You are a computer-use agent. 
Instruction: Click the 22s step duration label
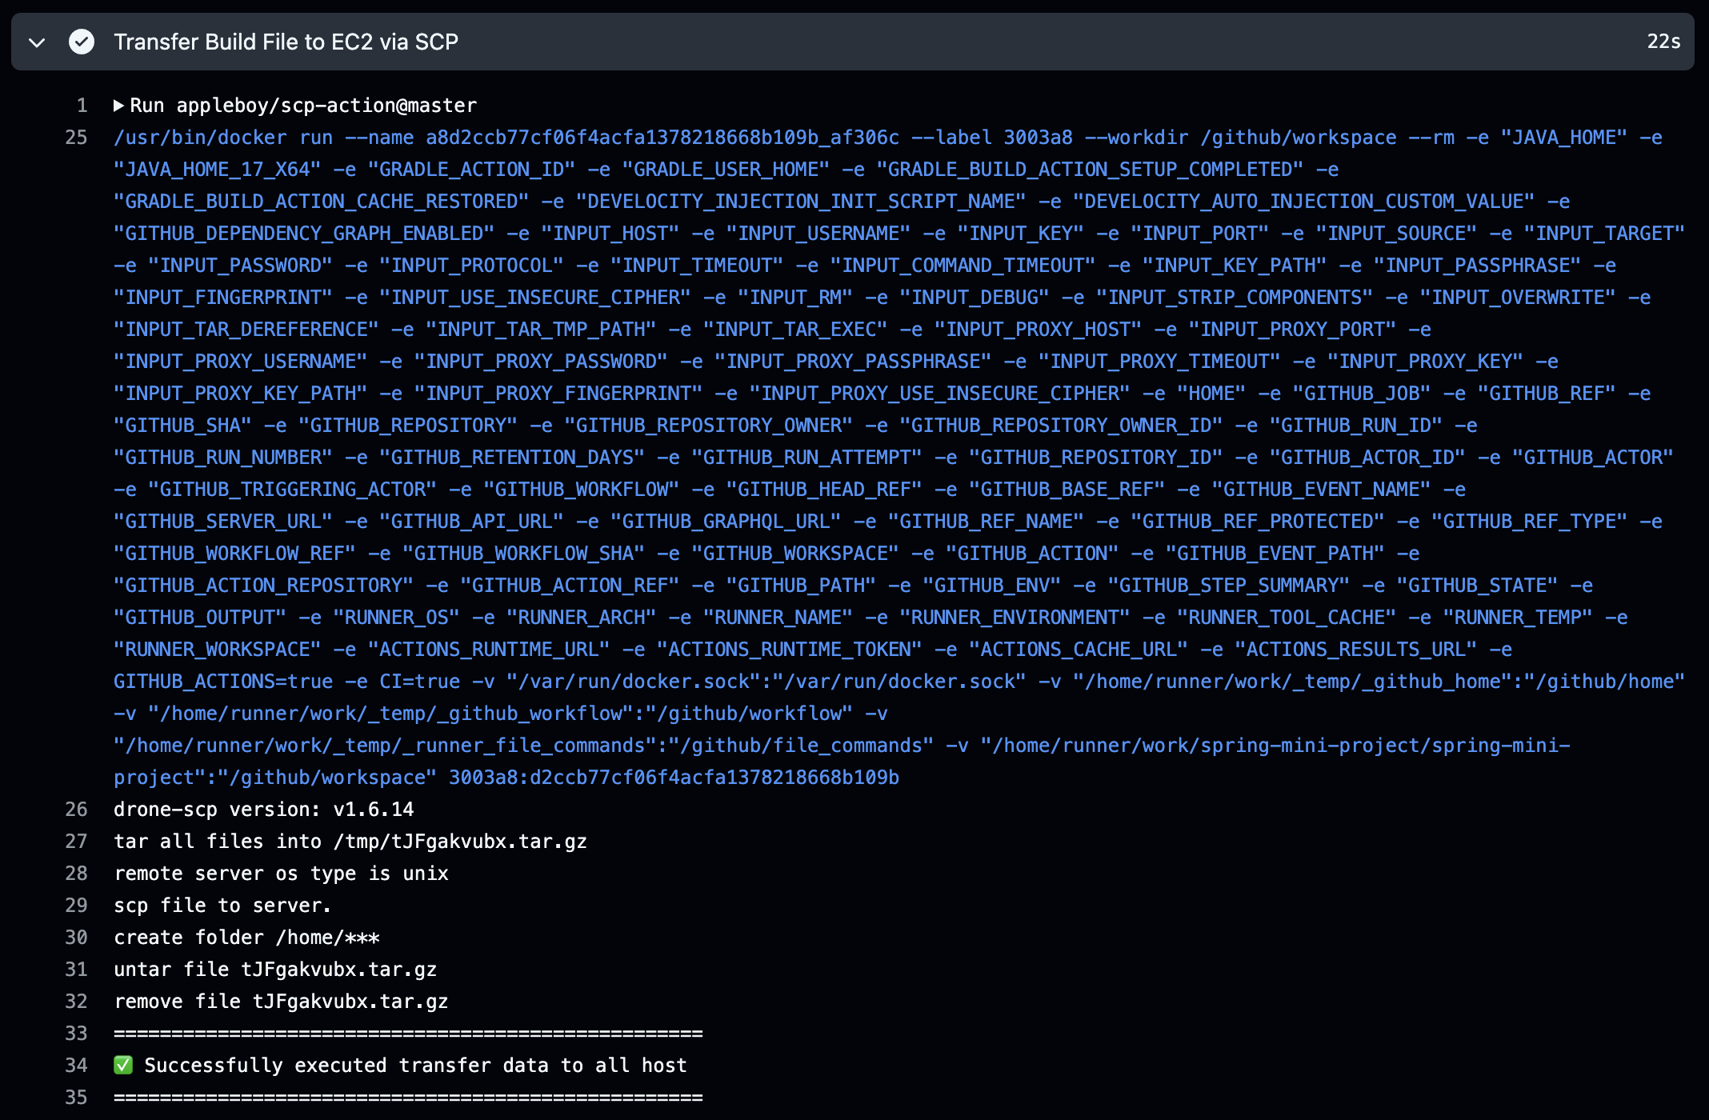pyautogui.click(x=1663, y=42)
